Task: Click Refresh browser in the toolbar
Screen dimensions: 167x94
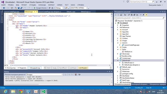Action: pyautogui.click(x=52, y=8)
